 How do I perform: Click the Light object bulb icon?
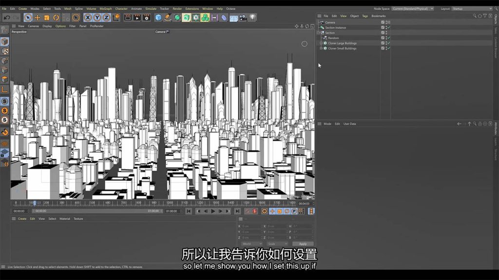click(252, 17)
